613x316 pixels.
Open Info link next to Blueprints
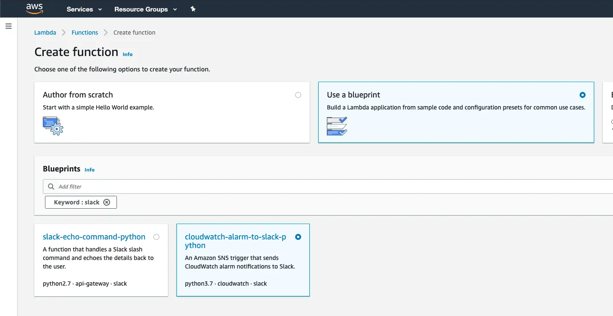coord(90,170)
